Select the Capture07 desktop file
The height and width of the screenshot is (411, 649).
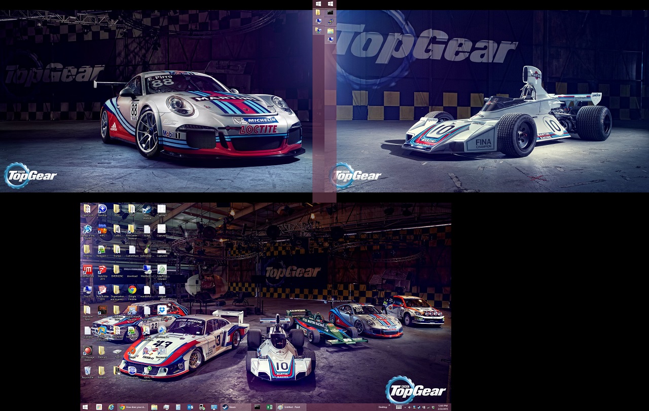162,211
